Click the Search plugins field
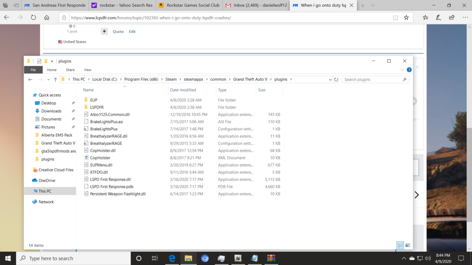Screen dimensions: 472x265 [x=375, y=79]
